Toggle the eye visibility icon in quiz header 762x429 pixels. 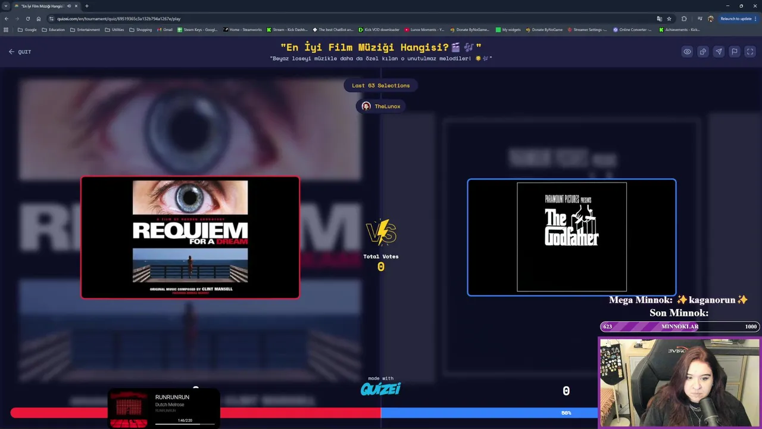(x=687, y=52)
